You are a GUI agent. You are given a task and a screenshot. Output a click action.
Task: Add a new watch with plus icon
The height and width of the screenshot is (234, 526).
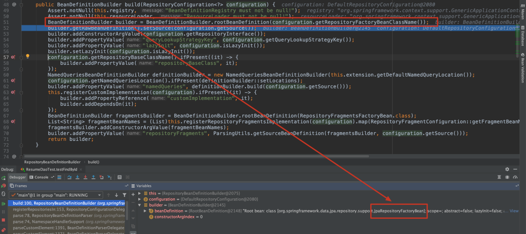click(133, 195)
